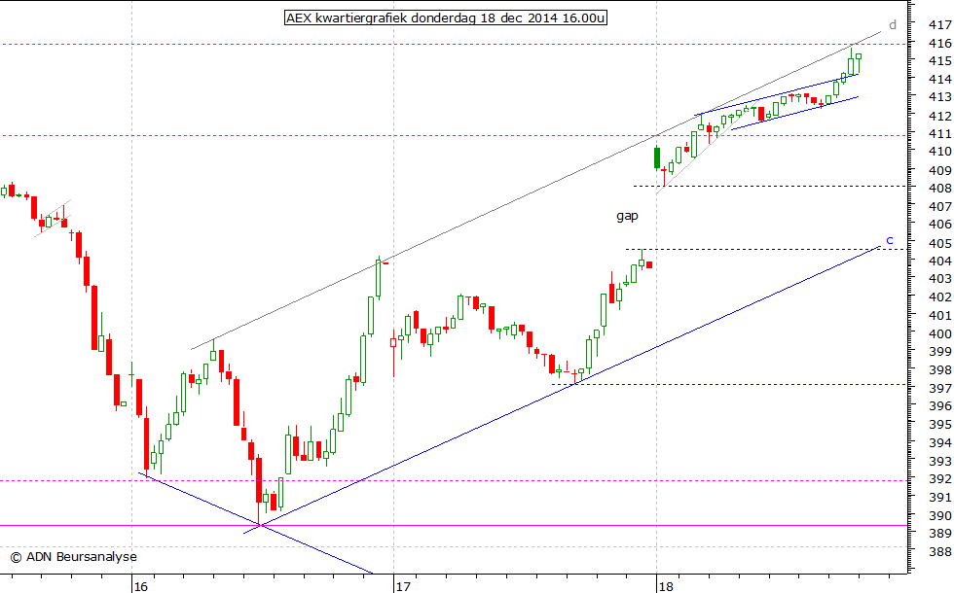Image resolution: width=954 pixels, height=593 pixels.
Task: Click the last green candle near 415
Action: coord(859,63)
